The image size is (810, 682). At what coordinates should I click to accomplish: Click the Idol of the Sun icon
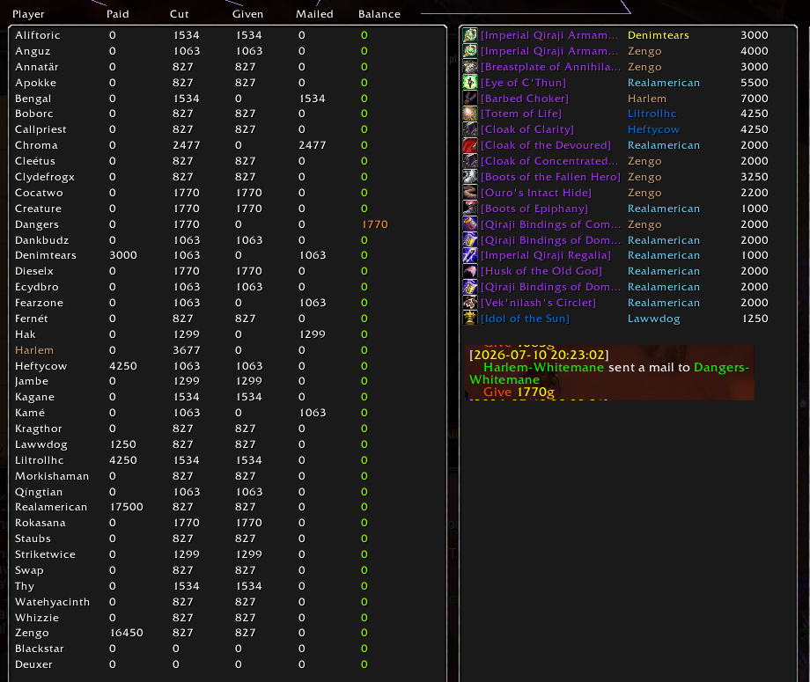click(x=470, y=319)
